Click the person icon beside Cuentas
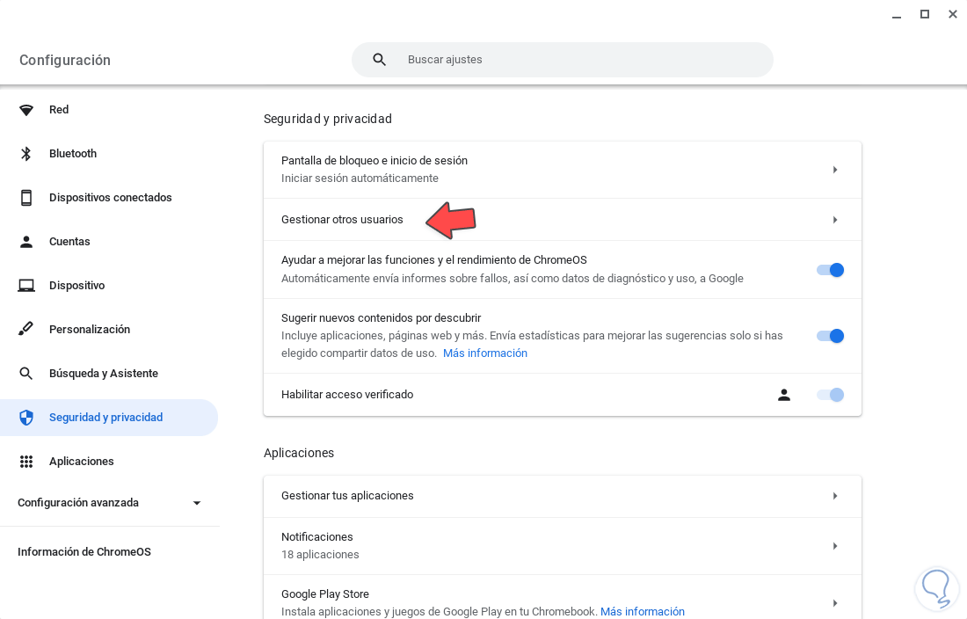The height and width of the screenshot is (619, 967). pyautogui.click(x=26, y=242)
